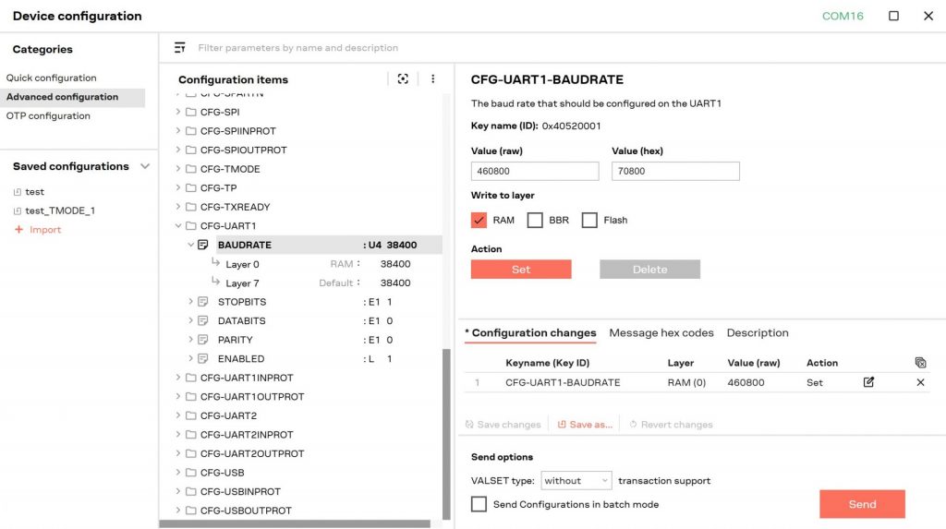The image size is (946, 529).
Task: Click the copy-all icon above the changes table
Action: coord(920,363)
